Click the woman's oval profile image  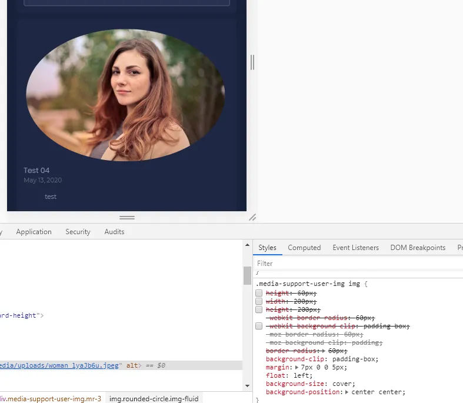(x=125, y=95)
